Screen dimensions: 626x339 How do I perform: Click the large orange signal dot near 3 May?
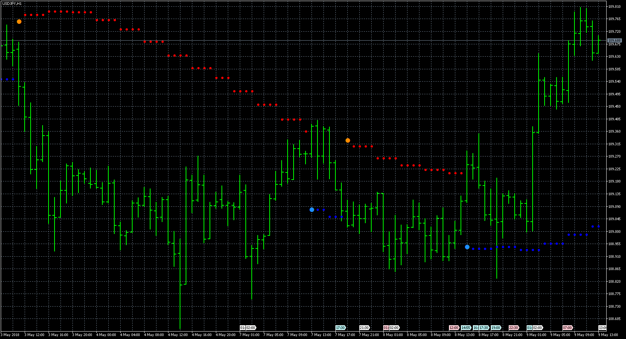point(19,22)
